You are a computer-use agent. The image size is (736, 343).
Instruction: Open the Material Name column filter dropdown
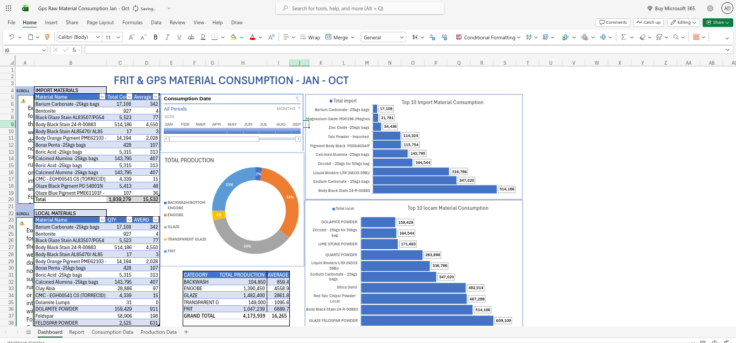pyautogui.click(x=102, y=97)
